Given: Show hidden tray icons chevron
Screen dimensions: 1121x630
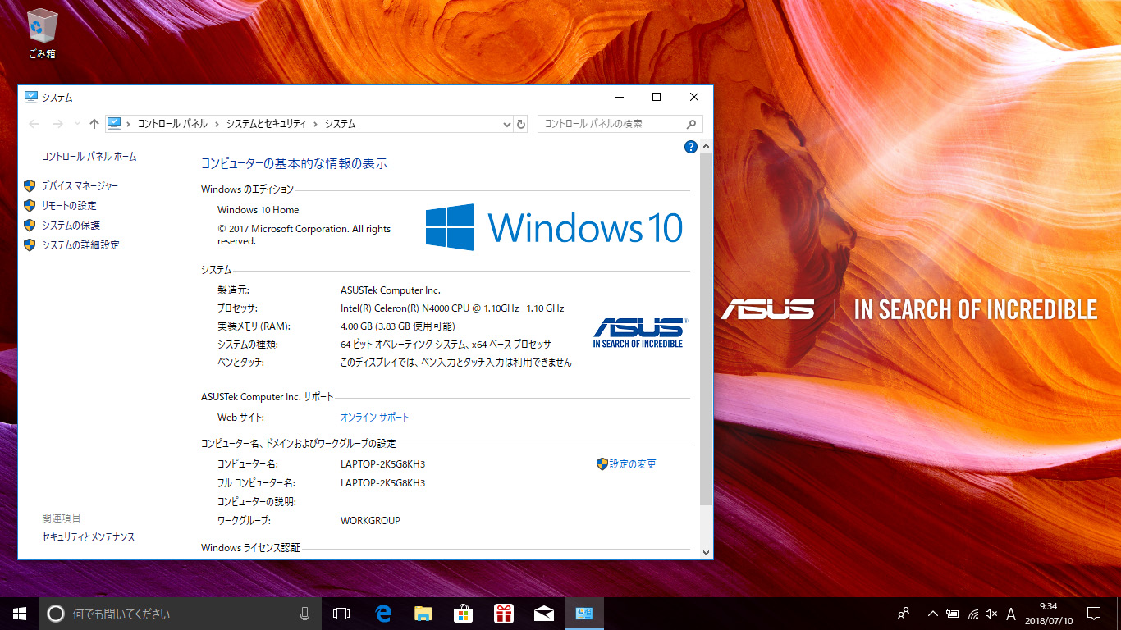Looking at the screenshot, I should (x=932, y=614).
